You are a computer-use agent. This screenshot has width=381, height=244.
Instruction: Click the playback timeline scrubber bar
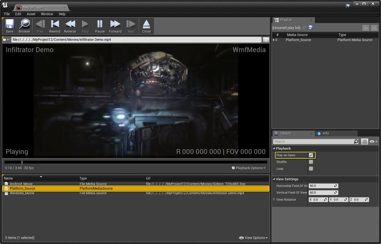click(136, 162)
